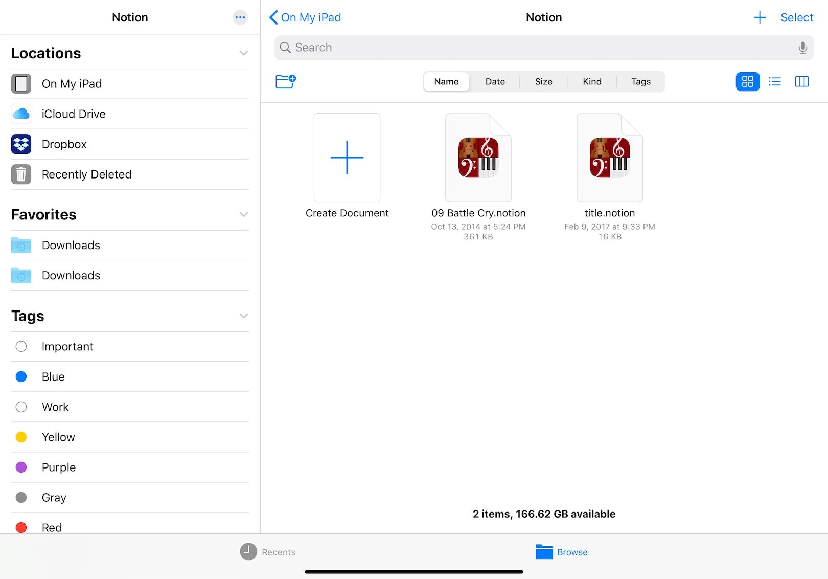Tap the Blue tag label
This screenshot has height=579, width=828.
pos(53,377)
